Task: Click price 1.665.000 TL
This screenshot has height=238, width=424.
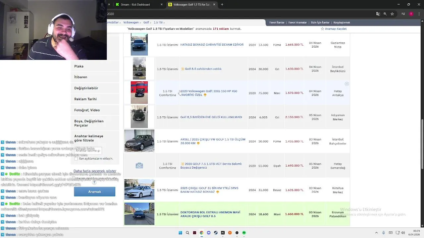Action: pos(294,45)
